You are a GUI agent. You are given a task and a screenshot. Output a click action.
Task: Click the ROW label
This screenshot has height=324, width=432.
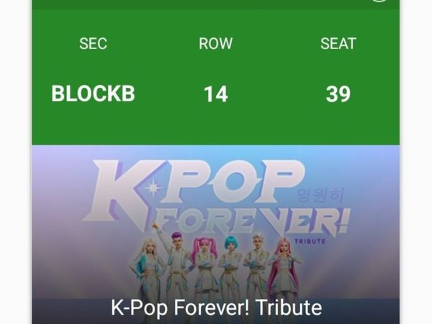pyautogui.click(x=215, y=43)
